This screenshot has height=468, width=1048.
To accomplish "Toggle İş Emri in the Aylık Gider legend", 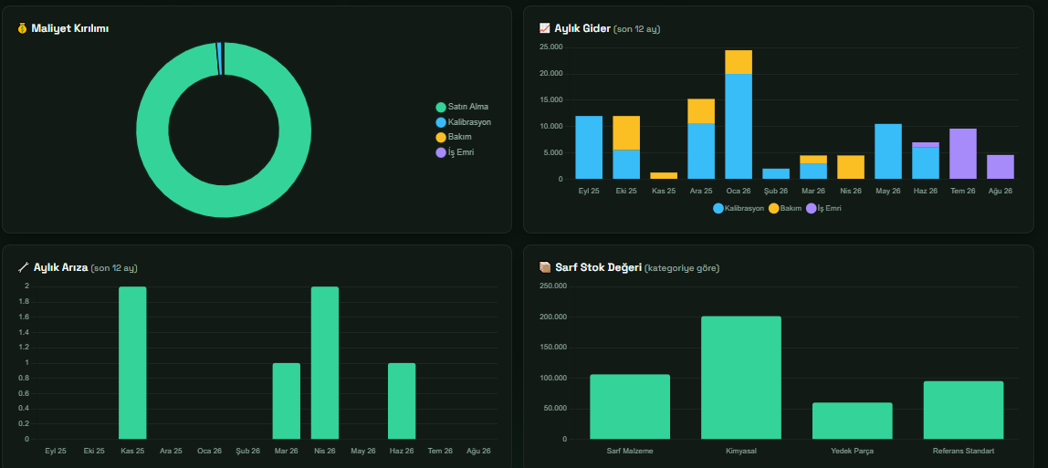I will pos(823,208).
